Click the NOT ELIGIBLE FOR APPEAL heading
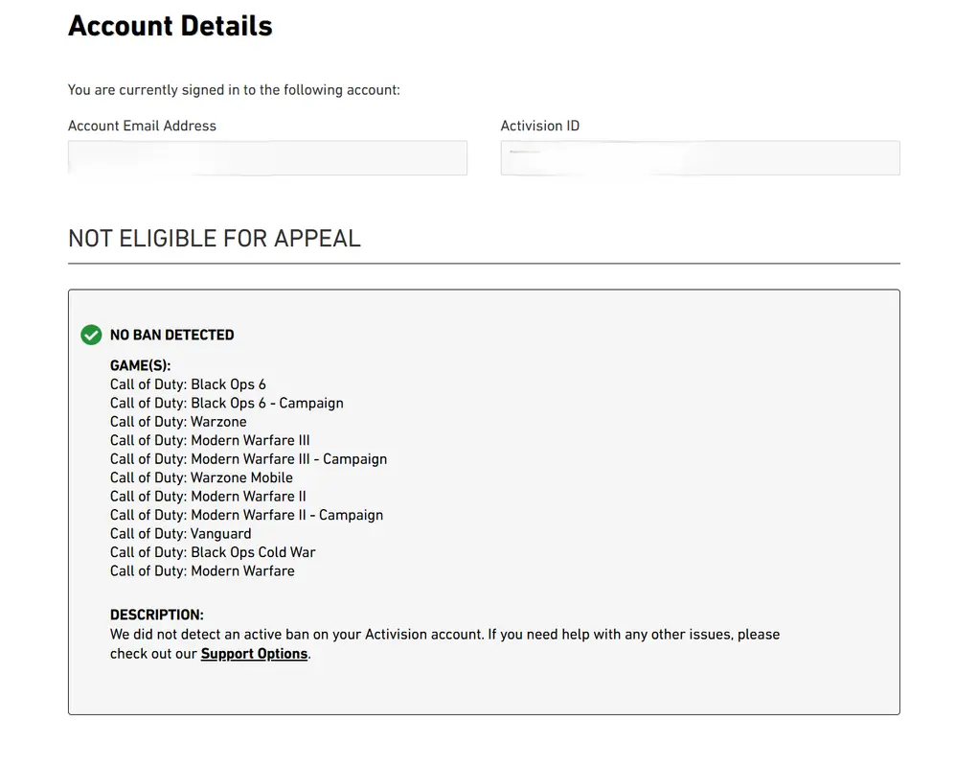This screenshot has height=767, width=955. (x=215, y=239)
